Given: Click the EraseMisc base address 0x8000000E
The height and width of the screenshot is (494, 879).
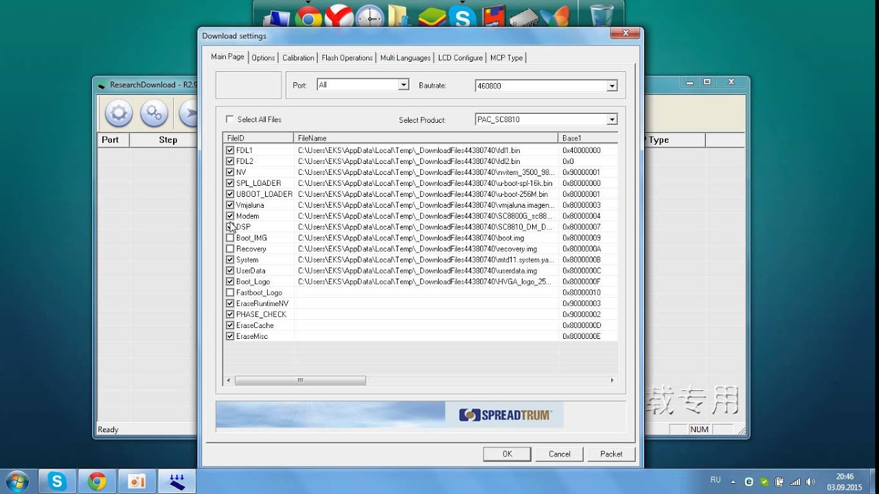Looking at the screenshot, I should [x=581, y=337].
